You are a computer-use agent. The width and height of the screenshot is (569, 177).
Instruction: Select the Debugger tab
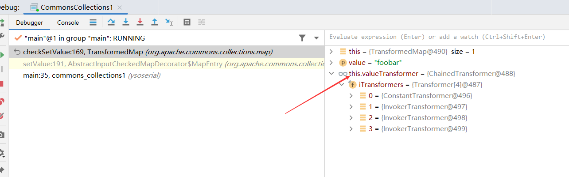pos(30,23)
